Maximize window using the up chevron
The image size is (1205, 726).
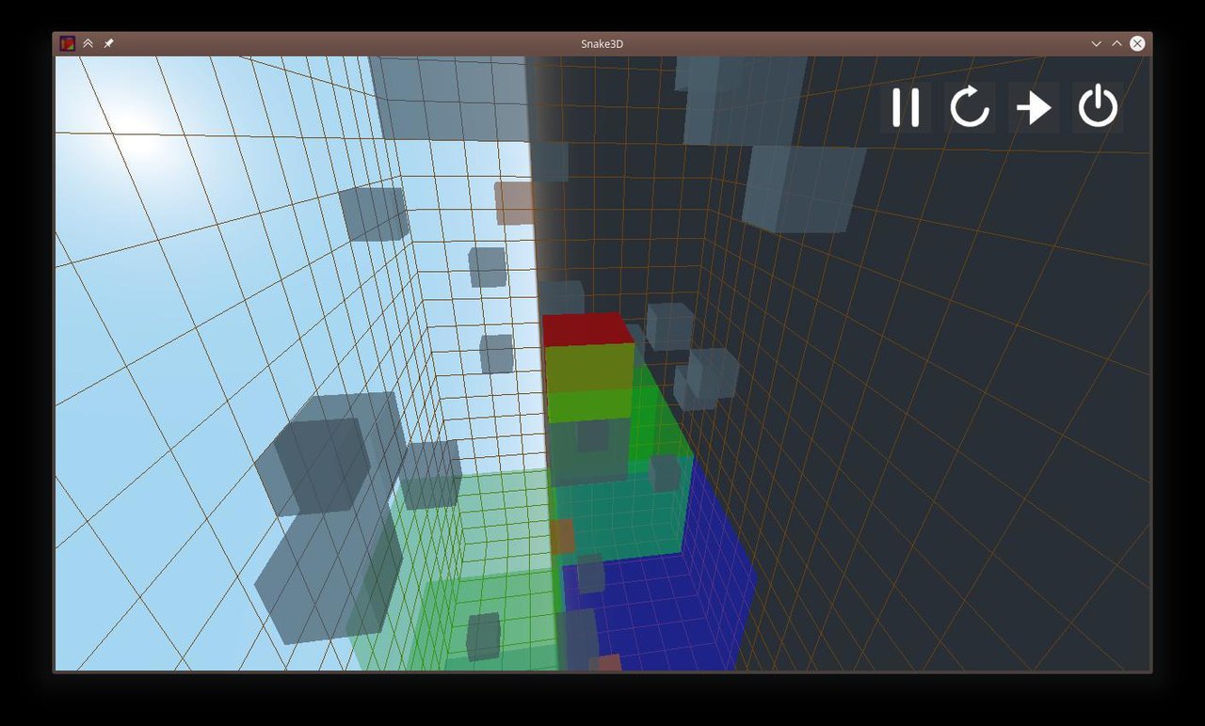pyautogui.click(x=1117, y=43)
